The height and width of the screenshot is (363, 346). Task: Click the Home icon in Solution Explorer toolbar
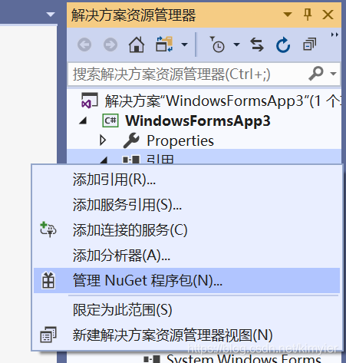tap(137, 45)
